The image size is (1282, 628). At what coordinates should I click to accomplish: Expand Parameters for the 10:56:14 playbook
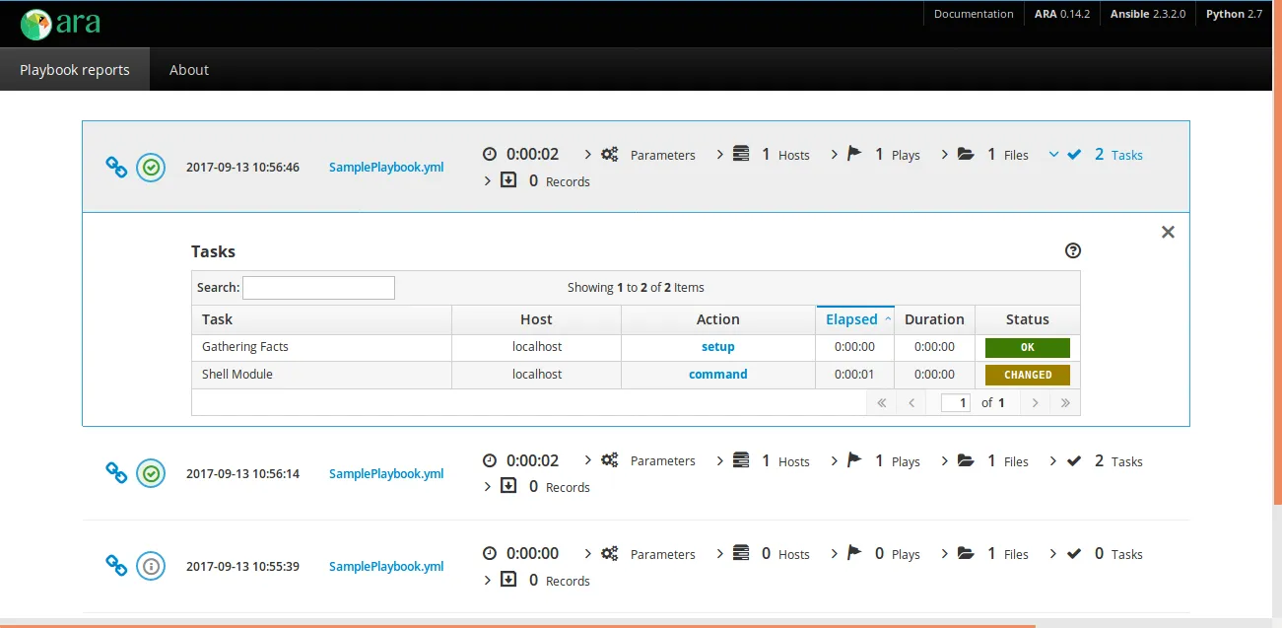[648, 460]
